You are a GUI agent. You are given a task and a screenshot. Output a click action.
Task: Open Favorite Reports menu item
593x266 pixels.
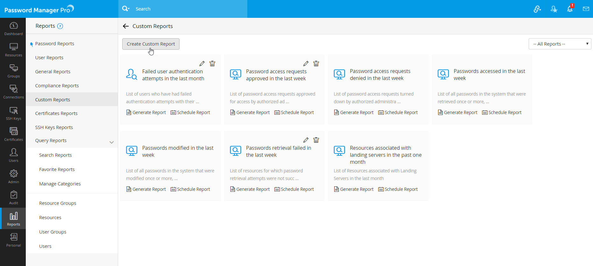point(57,169)
